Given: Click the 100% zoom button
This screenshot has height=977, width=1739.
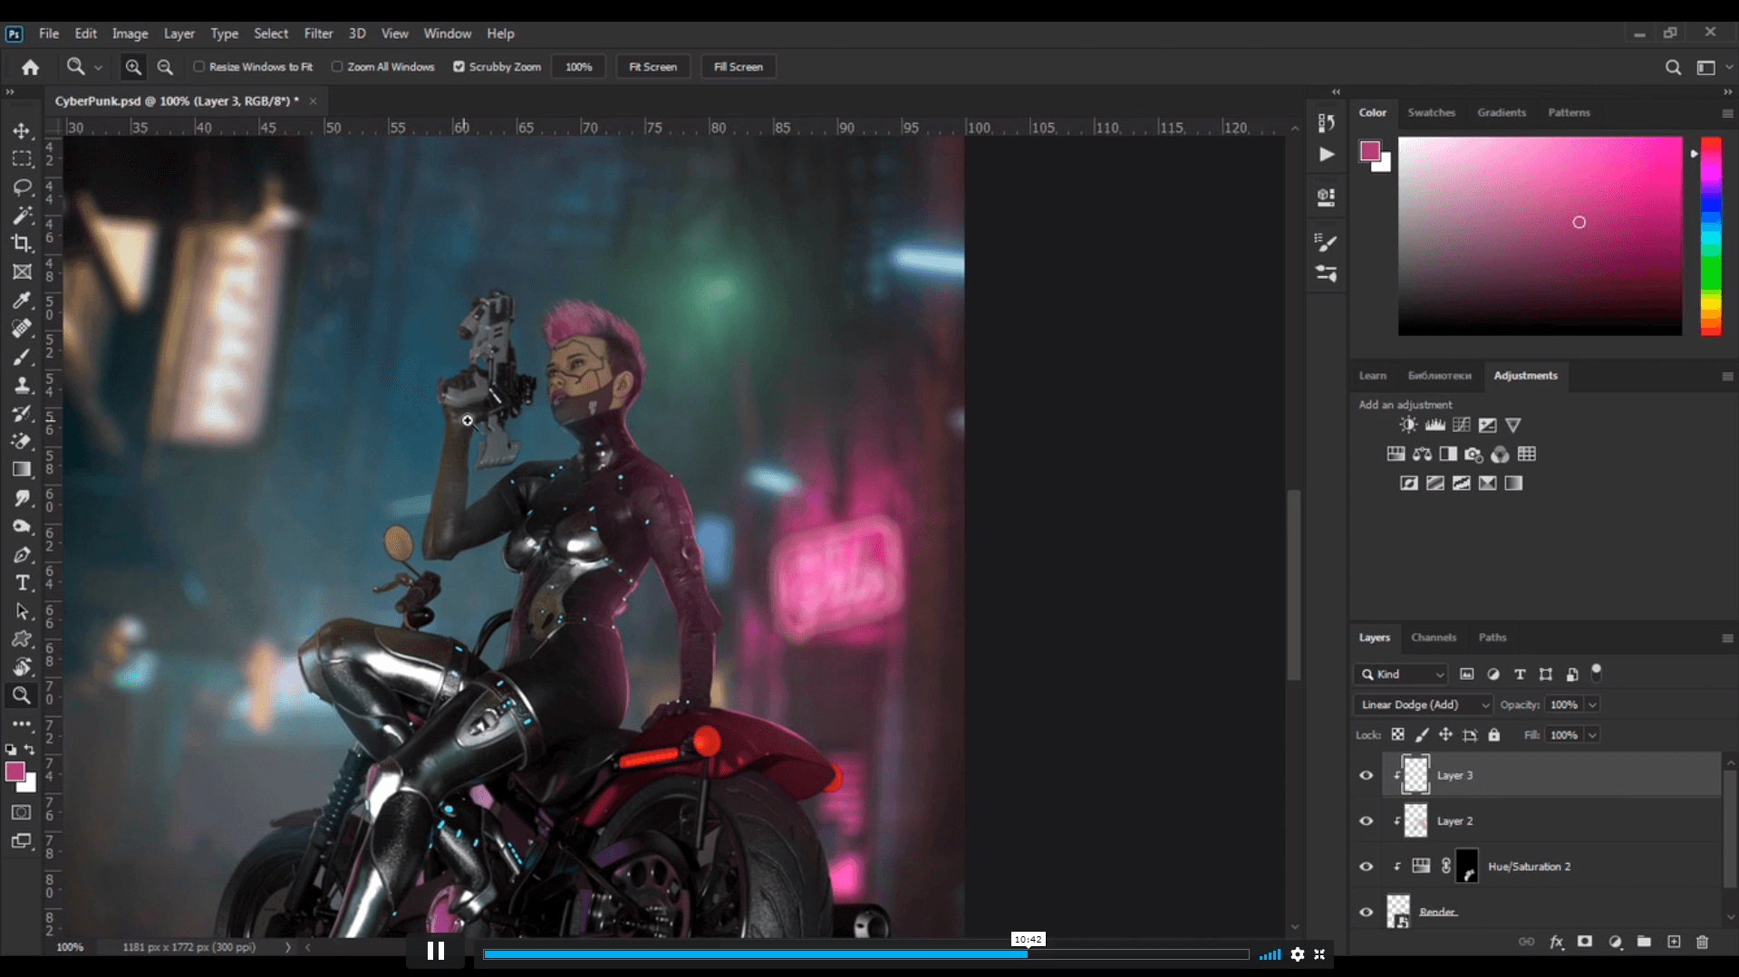Looking at the screenshot, I should click(578, 67).
